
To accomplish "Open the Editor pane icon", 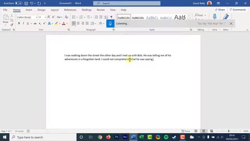I will tap(226, 16).
